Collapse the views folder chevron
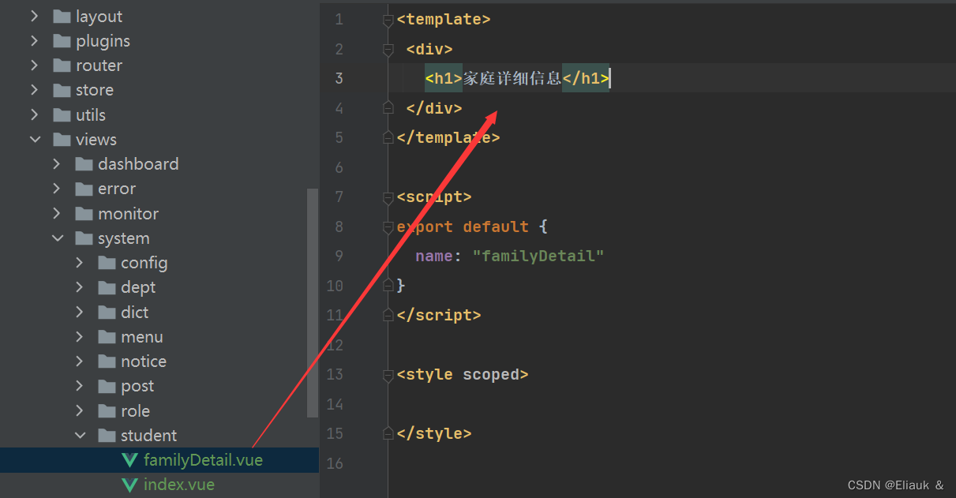The image size is (956, 498). 35,140
